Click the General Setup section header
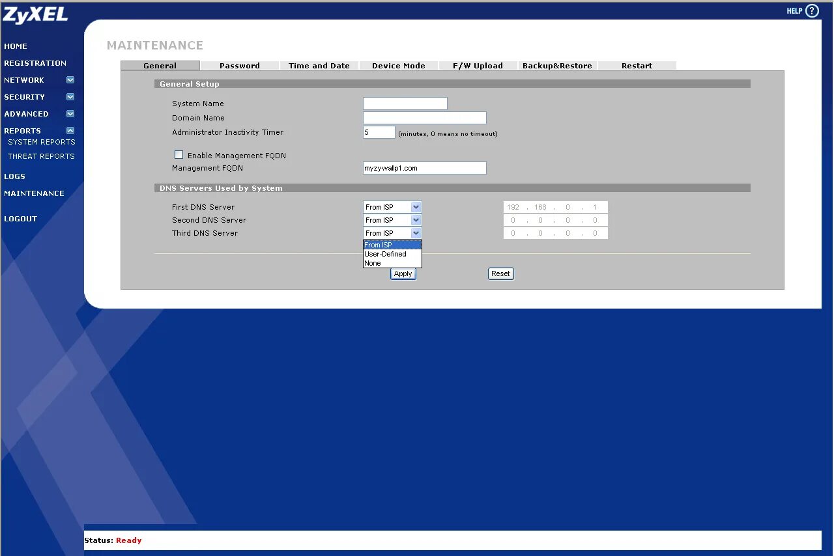Image resolution: width=834 pixels, height=556 pixels. [x=452, y=84]
